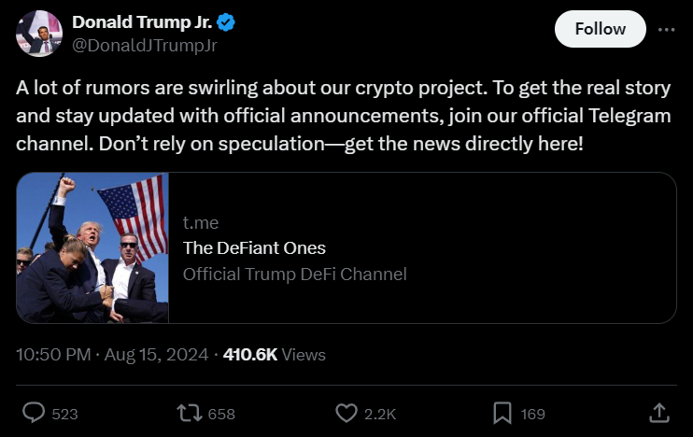Viewport: 693px width, 437px height.
Task: Open the share icon's options
Action: coord(658,412)
